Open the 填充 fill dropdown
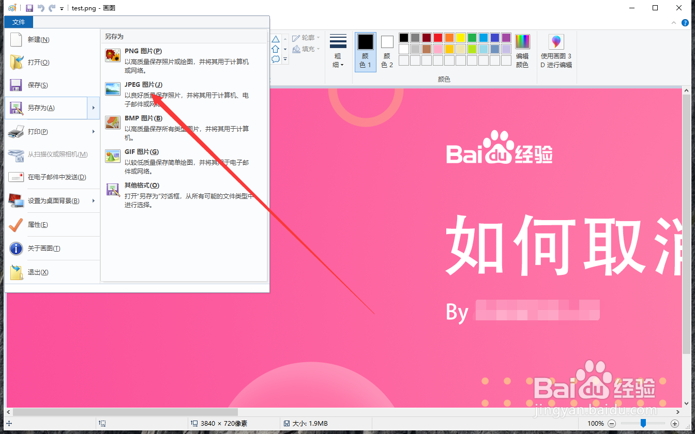This screenshot has width=695, height=434. pos(306,49)
